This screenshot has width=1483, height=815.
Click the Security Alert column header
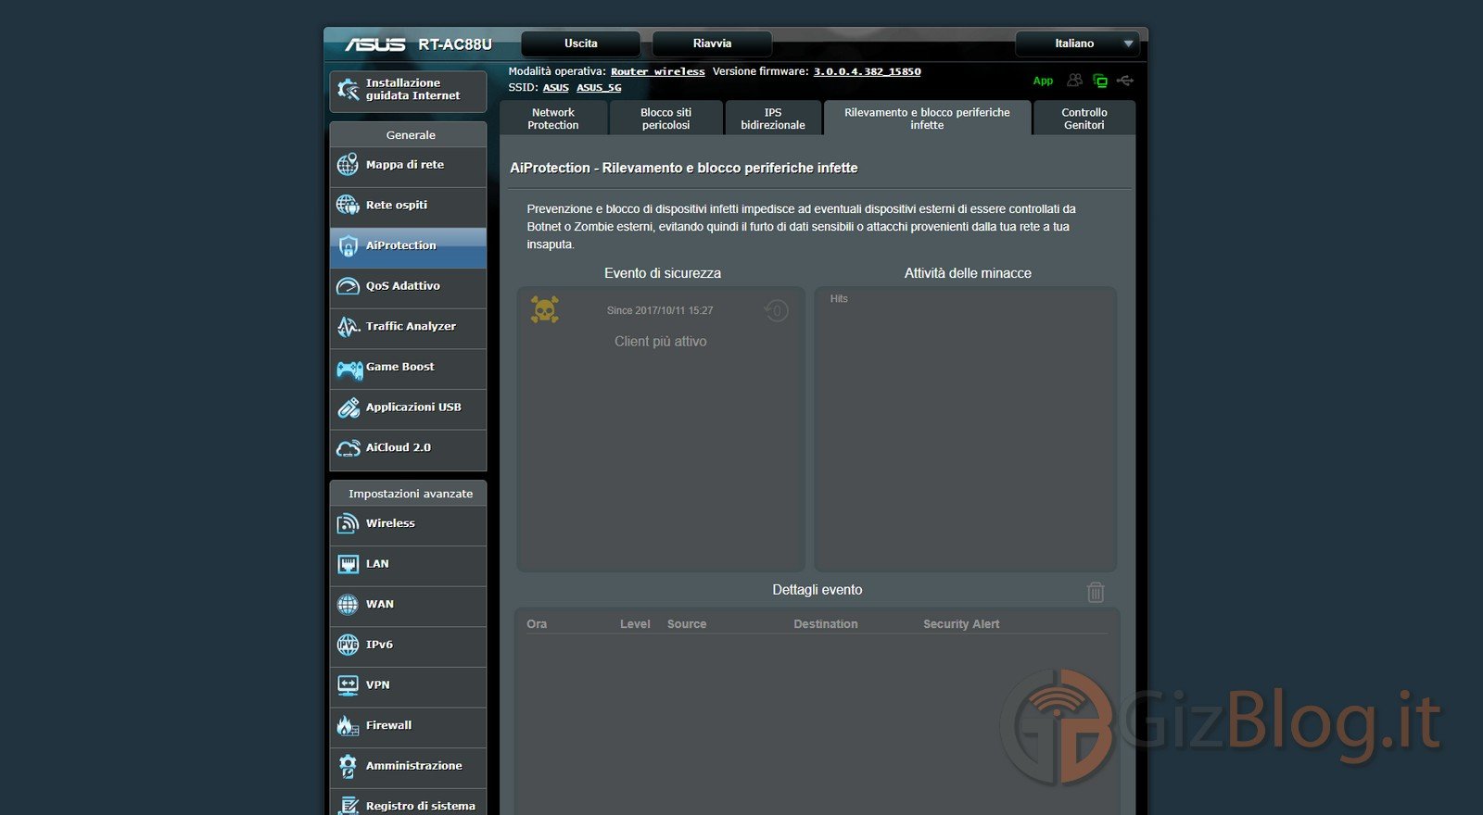point(961,624)
